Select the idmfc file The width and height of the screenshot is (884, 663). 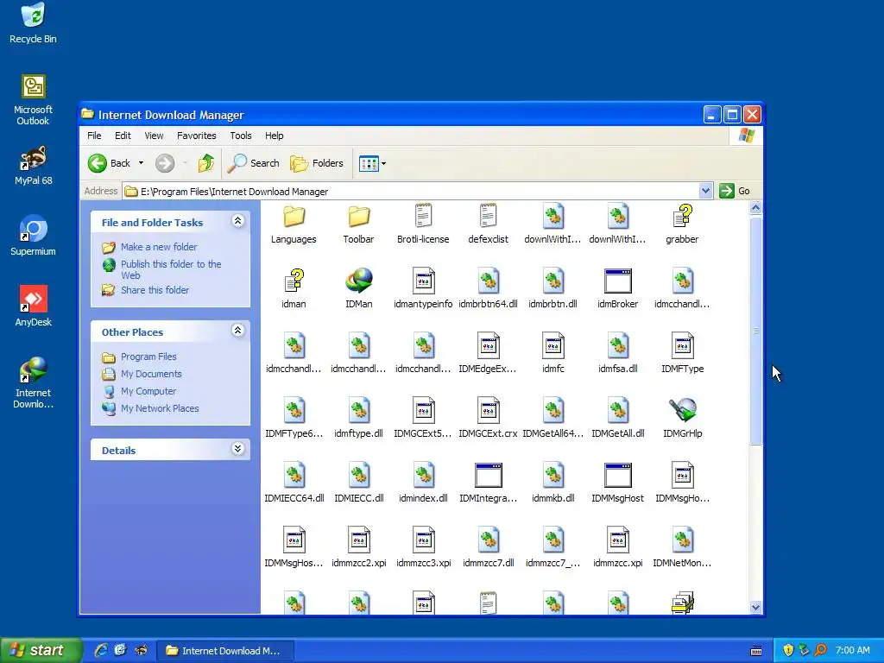coord(553,354)
